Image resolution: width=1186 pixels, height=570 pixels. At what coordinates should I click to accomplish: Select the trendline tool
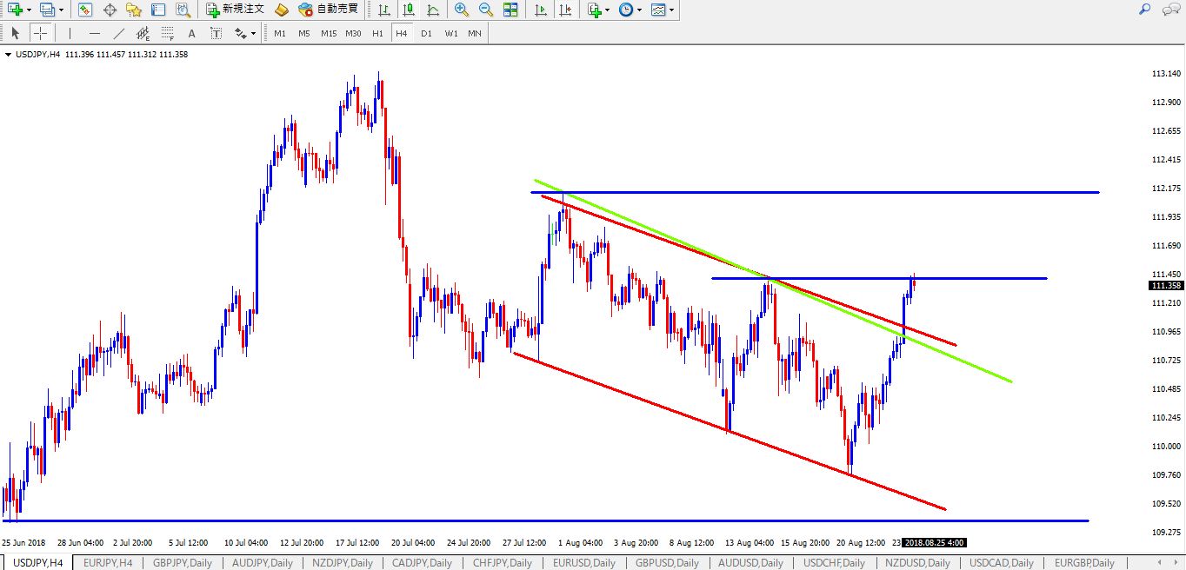point(118,33)
